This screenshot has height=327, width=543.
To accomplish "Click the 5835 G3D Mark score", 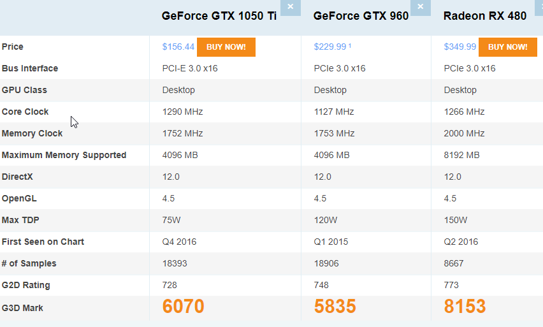I will (x=335, y=306).
